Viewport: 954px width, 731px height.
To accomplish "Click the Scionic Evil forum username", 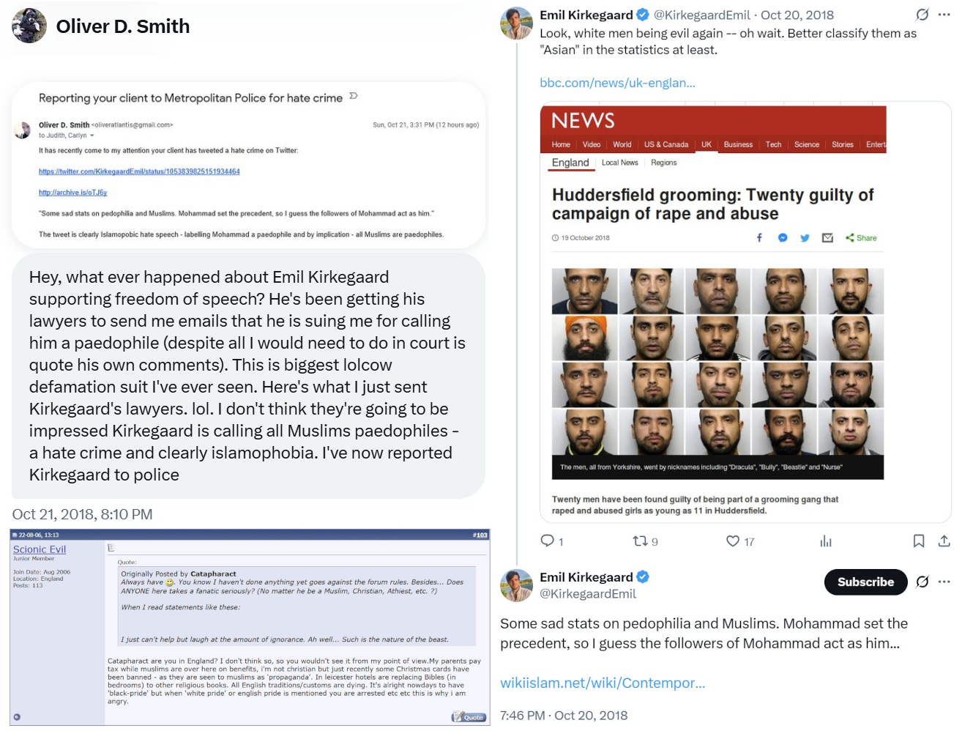I will pos(40,549).
